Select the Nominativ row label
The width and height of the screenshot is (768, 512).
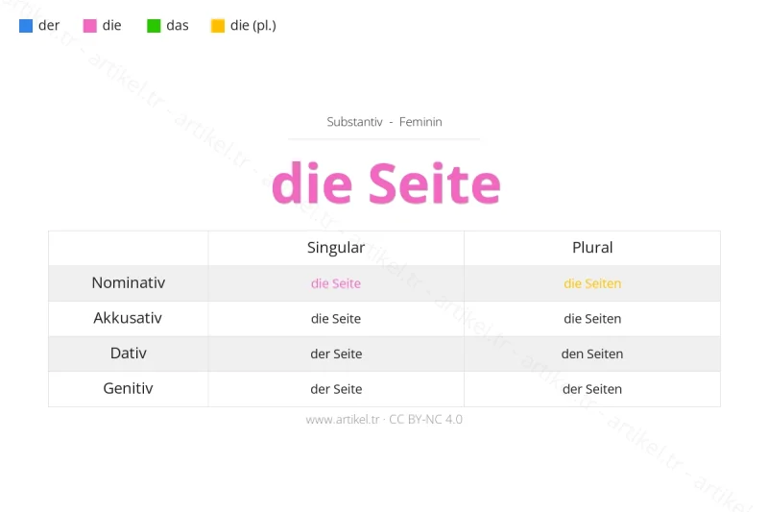pyautogui.click(x=129, y=283)
